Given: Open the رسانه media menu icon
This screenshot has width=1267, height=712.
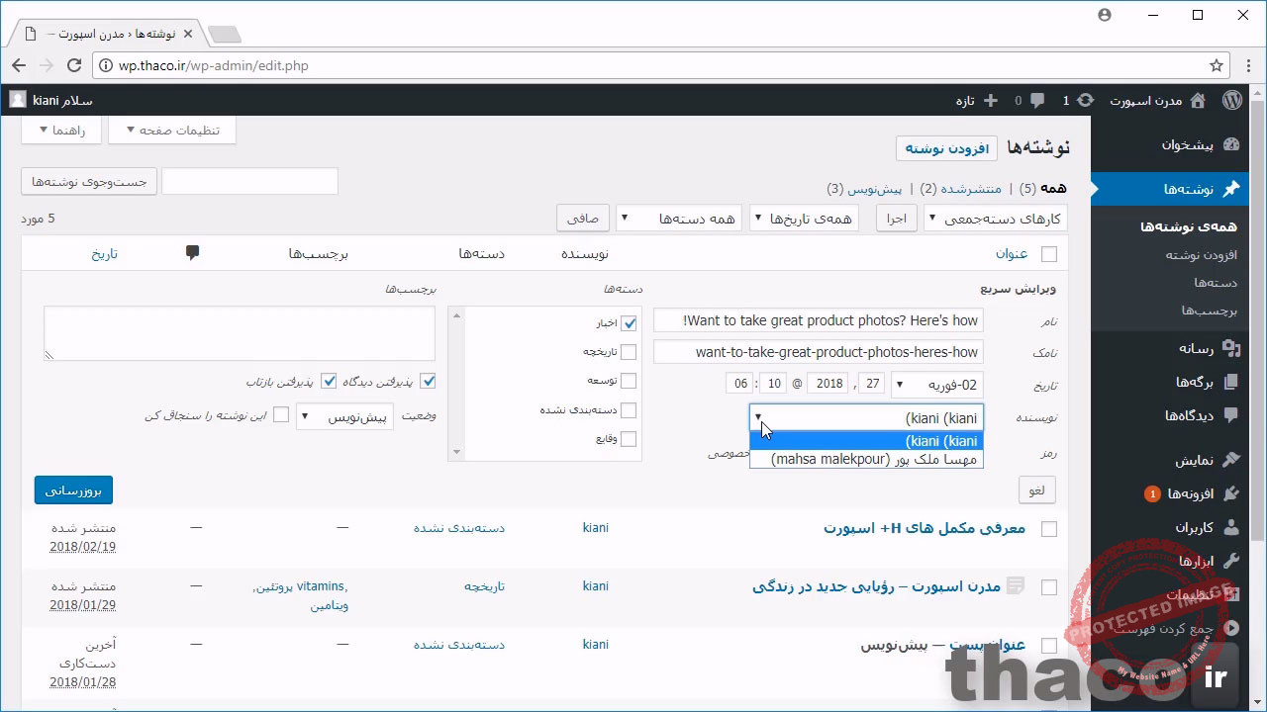Looking at the screenshot, I should coord(1231,348).
